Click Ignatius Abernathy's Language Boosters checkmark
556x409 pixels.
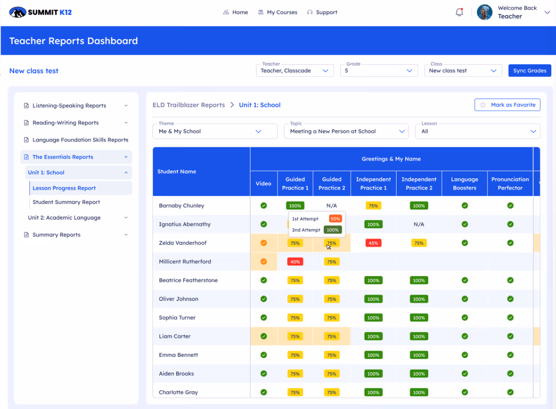tap(465, 224)
